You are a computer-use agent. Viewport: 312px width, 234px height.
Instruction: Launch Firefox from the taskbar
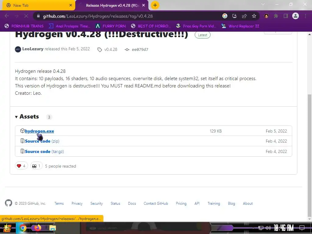37,228
